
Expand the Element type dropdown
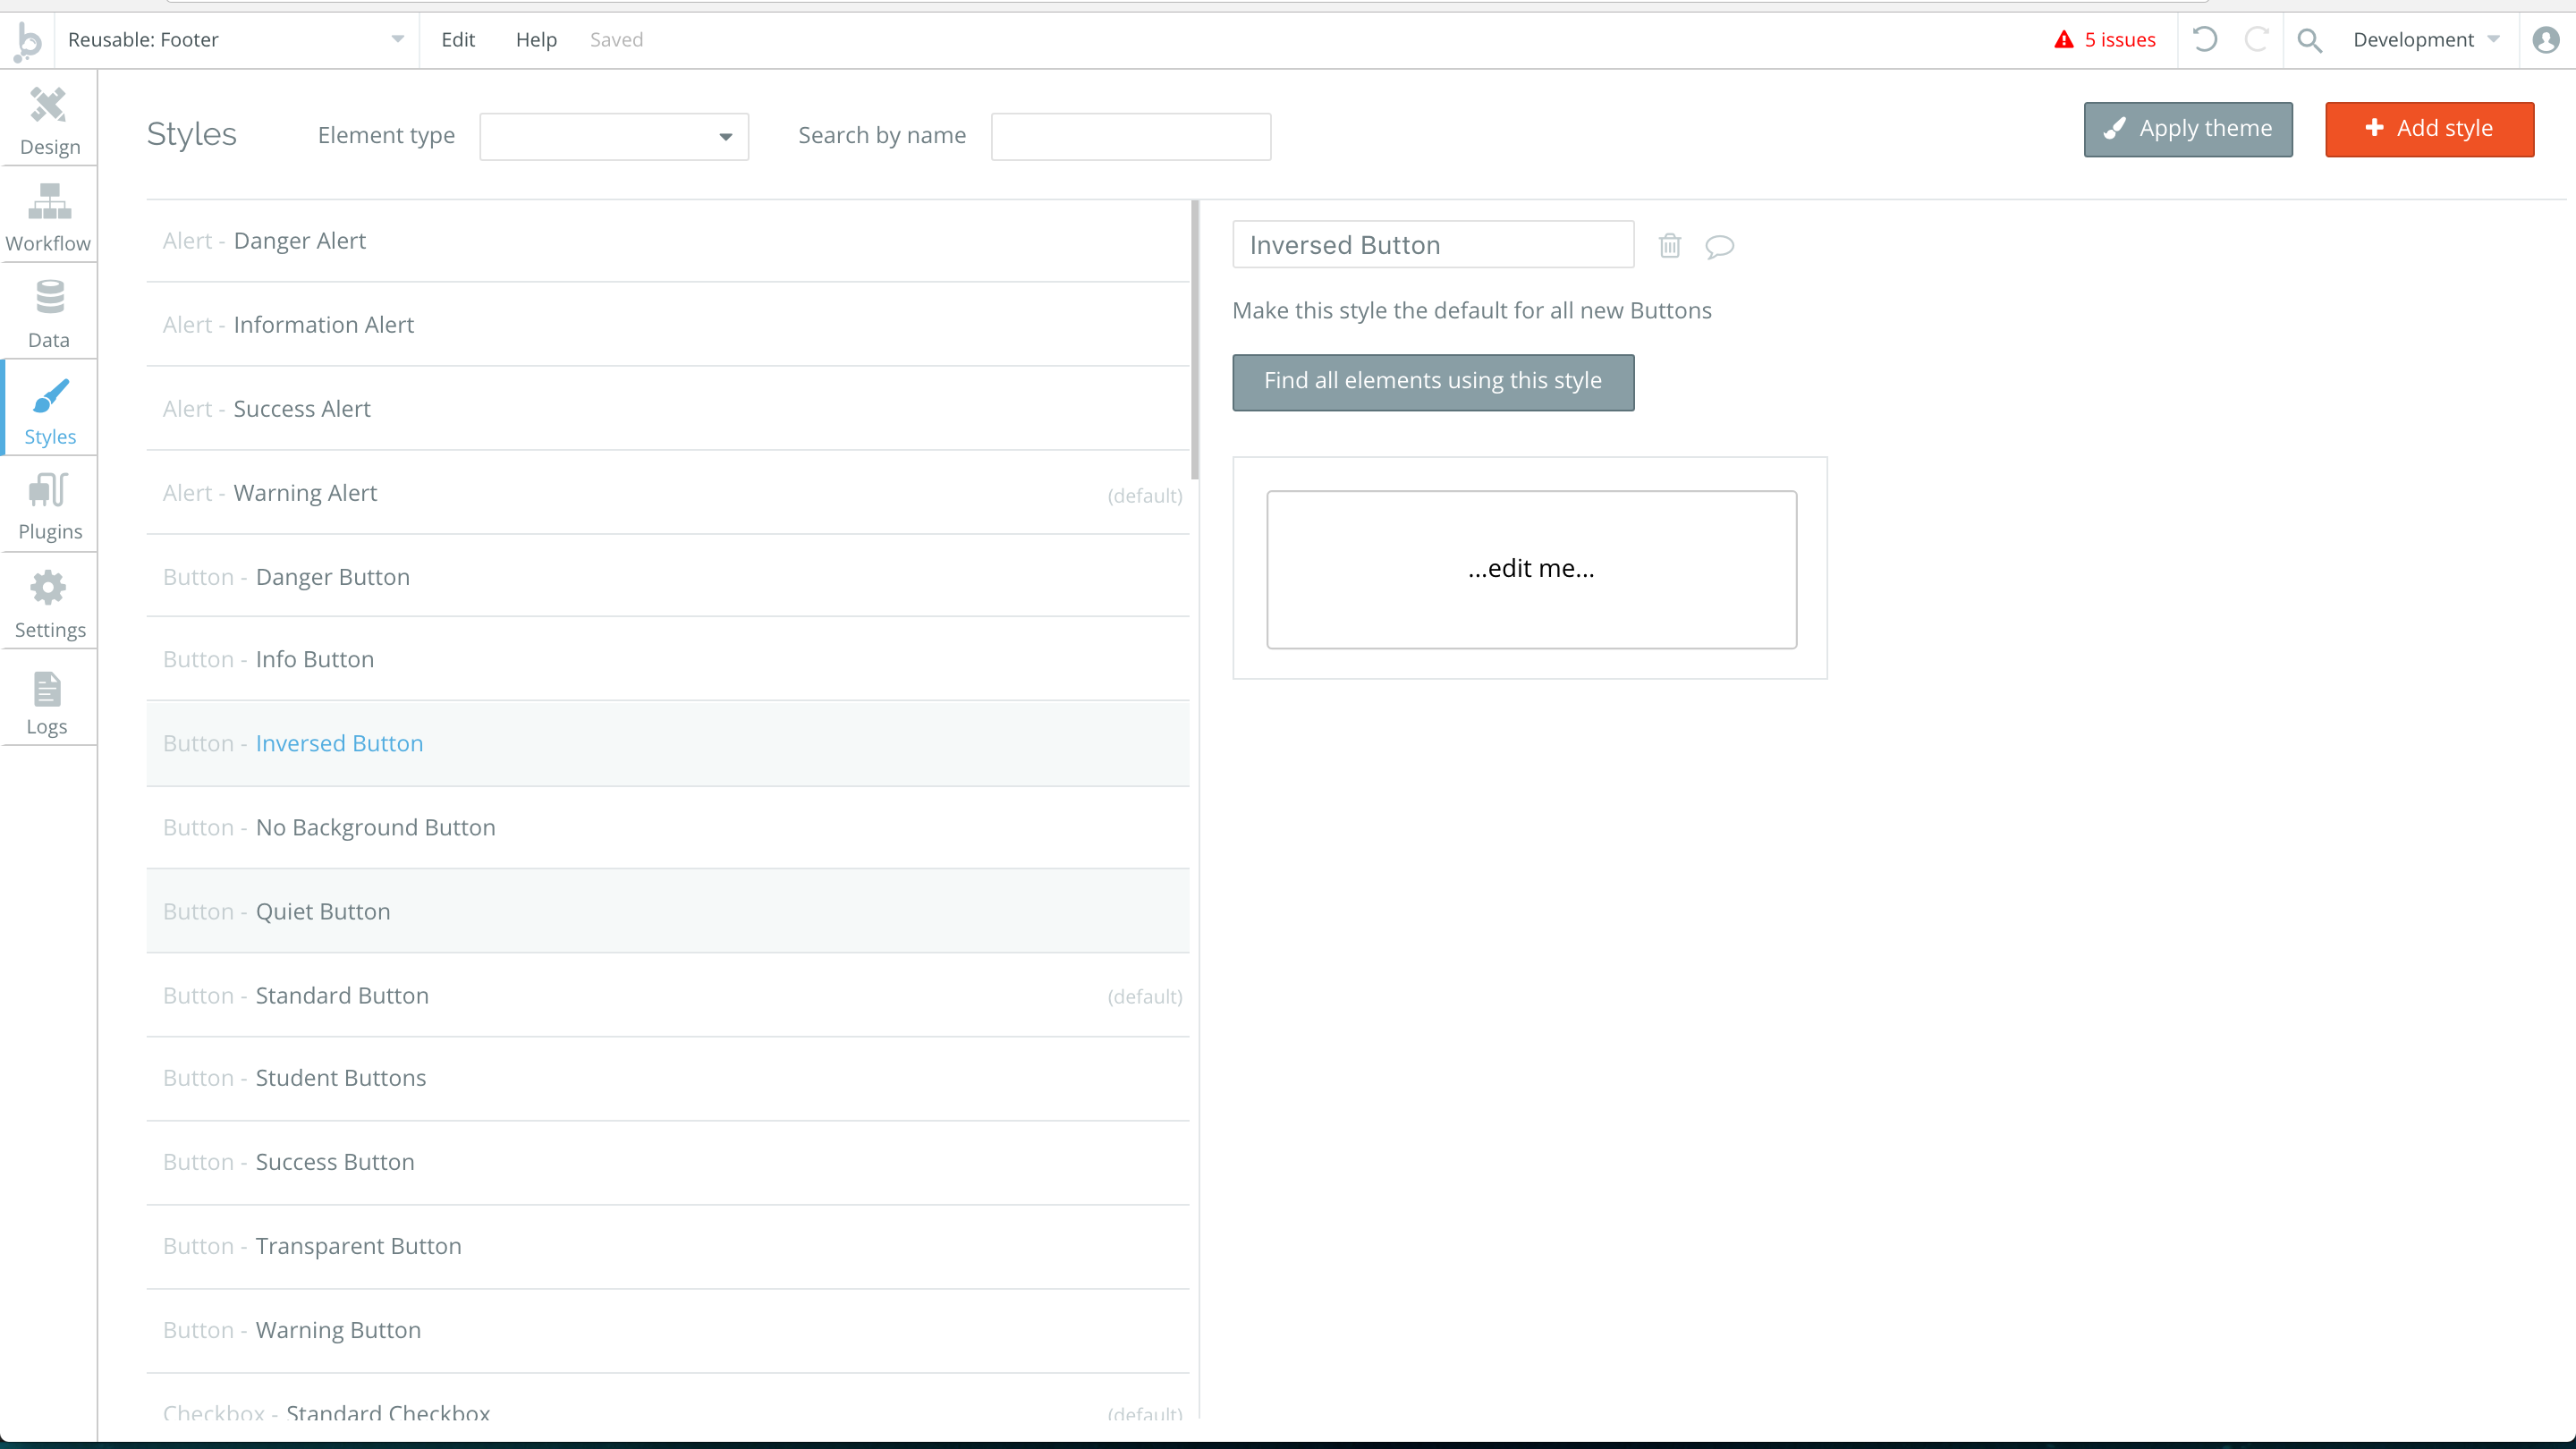coord(613,136)
